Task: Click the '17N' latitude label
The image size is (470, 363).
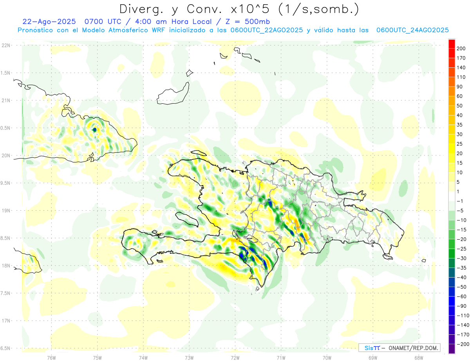Action: pyautogui.click(x=5, y=321)
